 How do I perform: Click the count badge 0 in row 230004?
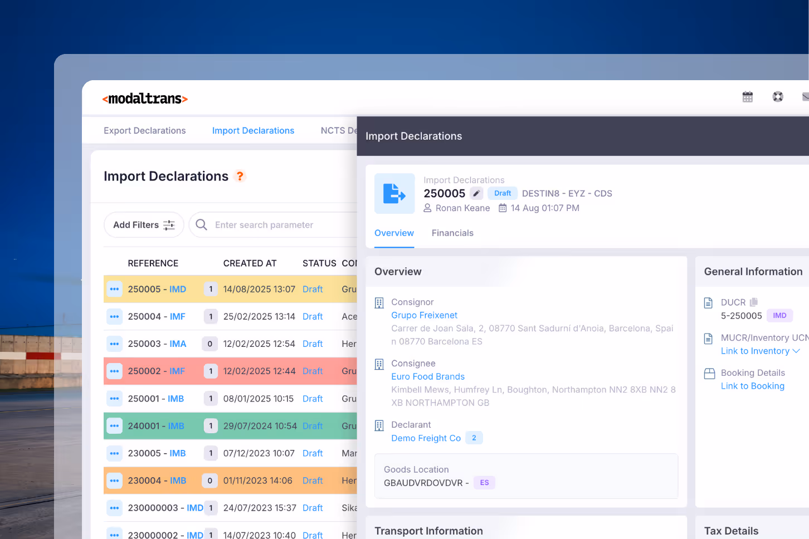click(210, 481)
